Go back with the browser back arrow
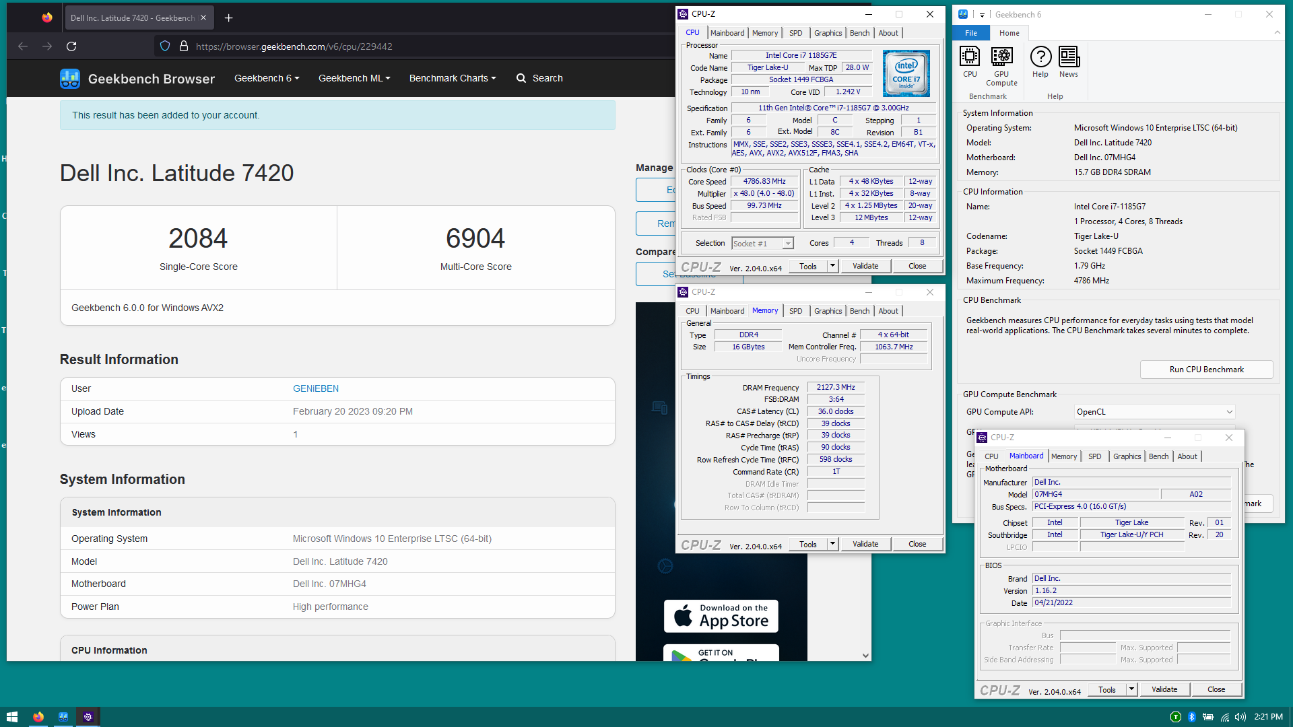The width and height of the screenshot is (1293, 727). (23, 46)
